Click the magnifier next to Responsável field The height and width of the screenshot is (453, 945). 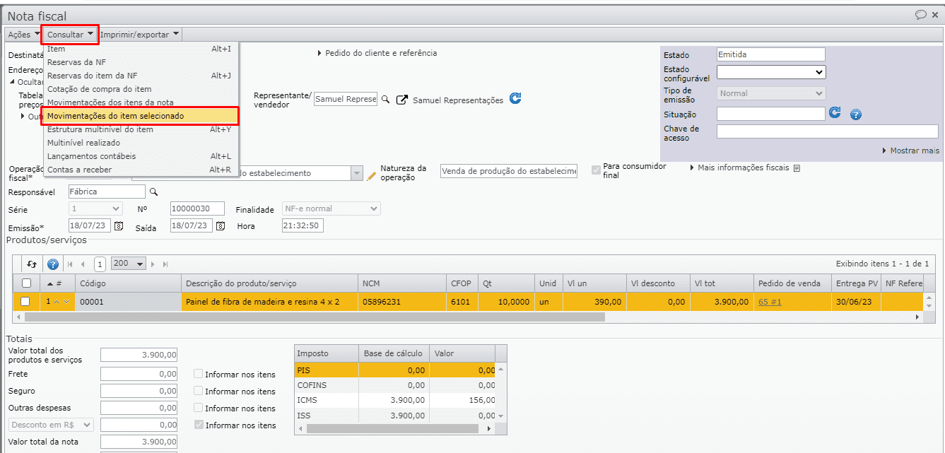(x=153, y=192)
